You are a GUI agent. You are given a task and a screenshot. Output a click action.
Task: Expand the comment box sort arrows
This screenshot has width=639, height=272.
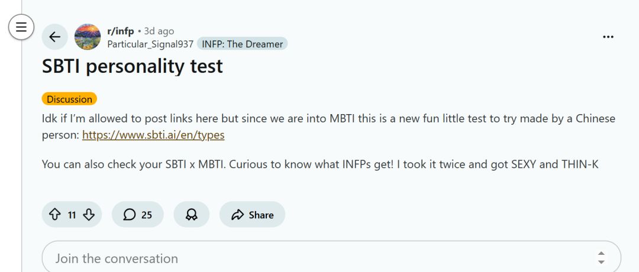(x=601, y=258)
